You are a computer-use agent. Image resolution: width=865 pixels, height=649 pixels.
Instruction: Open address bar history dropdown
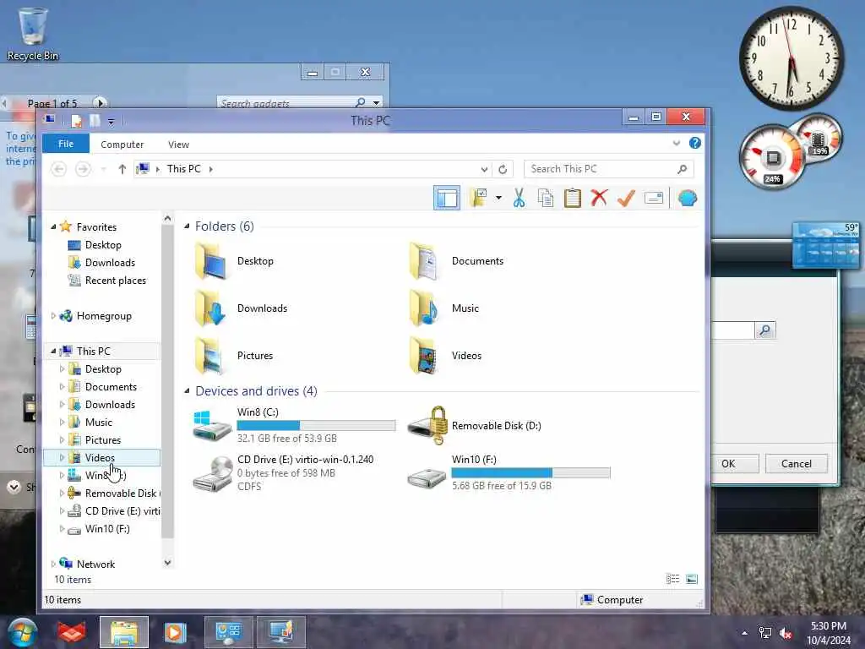tap(484, 169)
